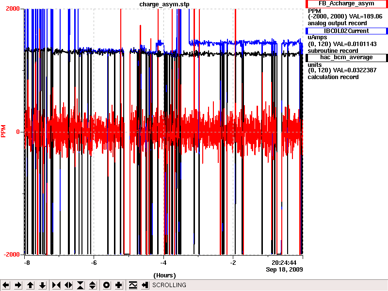Screen dimensions: 388x291
Task: Click the -2 hours x-axis tick label
Action: coord(233,263)
